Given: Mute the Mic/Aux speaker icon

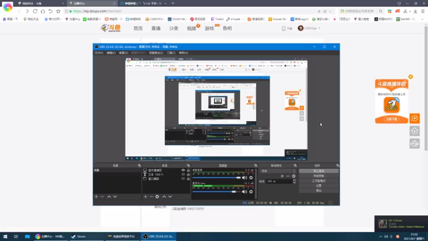Looking at the screenshot, I should coord(244,192).
